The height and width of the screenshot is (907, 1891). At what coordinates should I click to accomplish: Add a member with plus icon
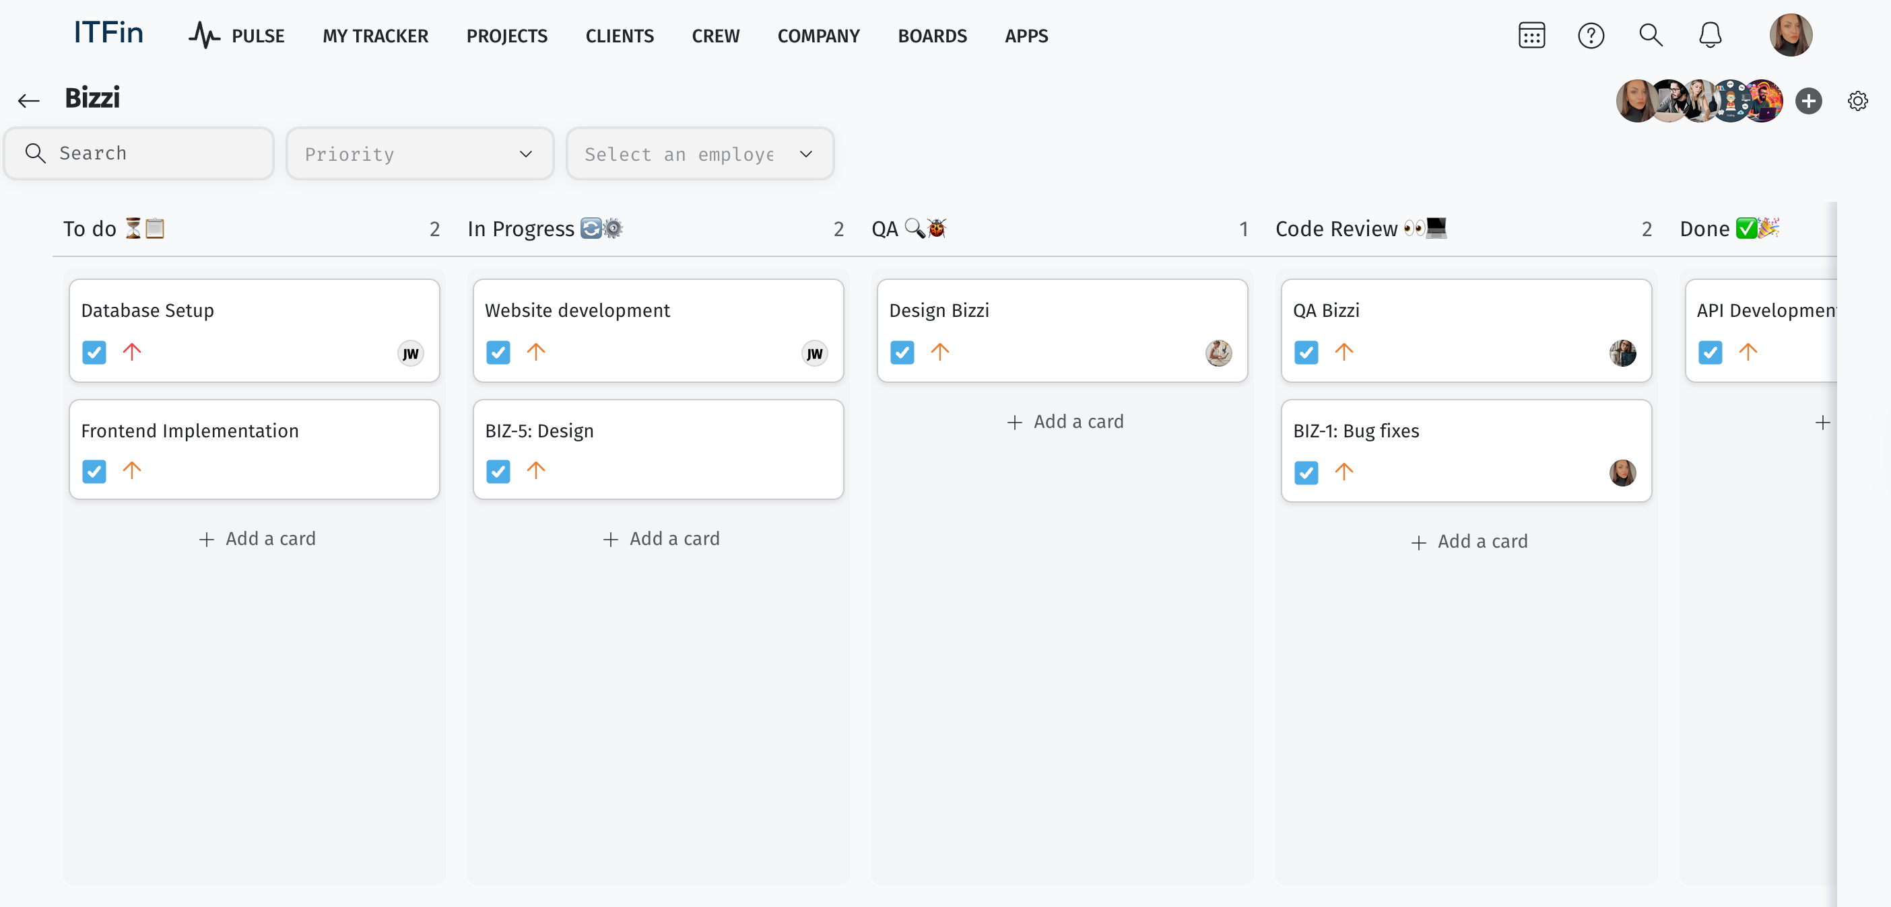pyautogui.click(x=1808, y=100)
